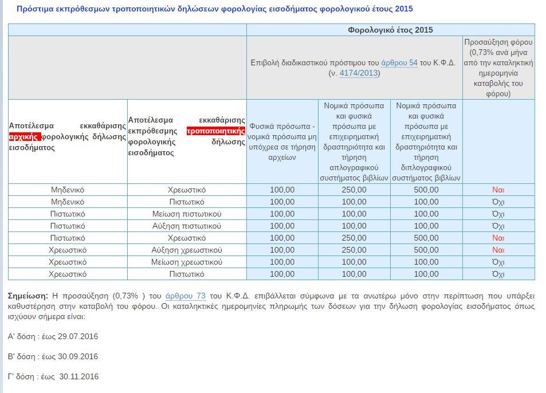Click the Μείωση πιστωτικού cell

point(187,214)
